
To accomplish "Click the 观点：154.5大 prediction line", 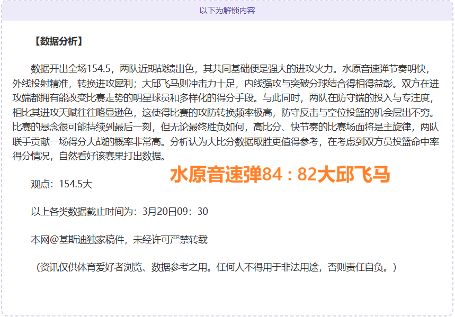I will (61, 184).
